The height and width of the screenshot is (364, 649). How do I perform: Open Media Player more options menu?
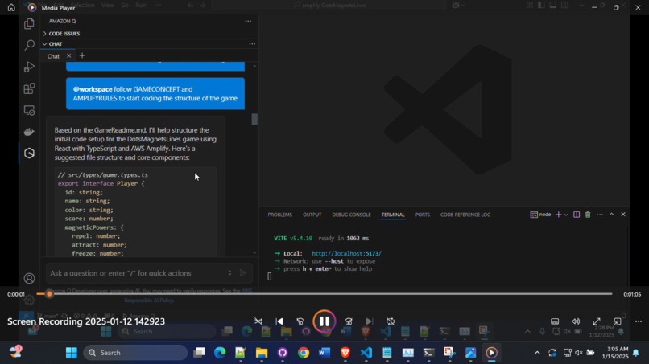point(639,321)
